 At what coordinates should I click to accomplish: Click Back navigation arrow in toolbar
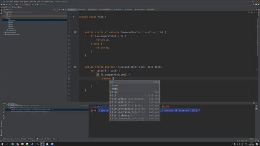point(10,4)
